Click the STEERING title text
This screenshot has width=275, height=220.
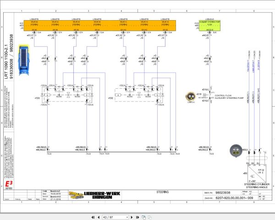162,192
